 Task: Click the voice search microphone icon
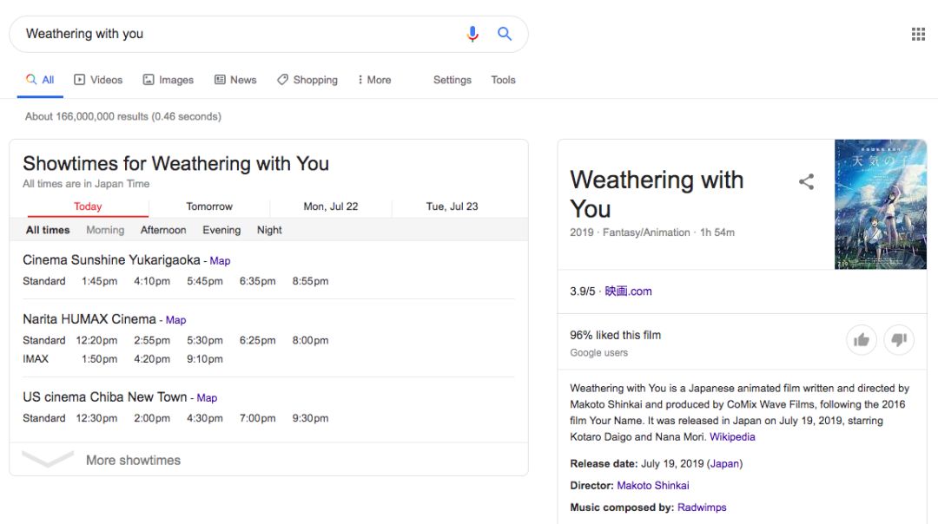tap(472, 34)
